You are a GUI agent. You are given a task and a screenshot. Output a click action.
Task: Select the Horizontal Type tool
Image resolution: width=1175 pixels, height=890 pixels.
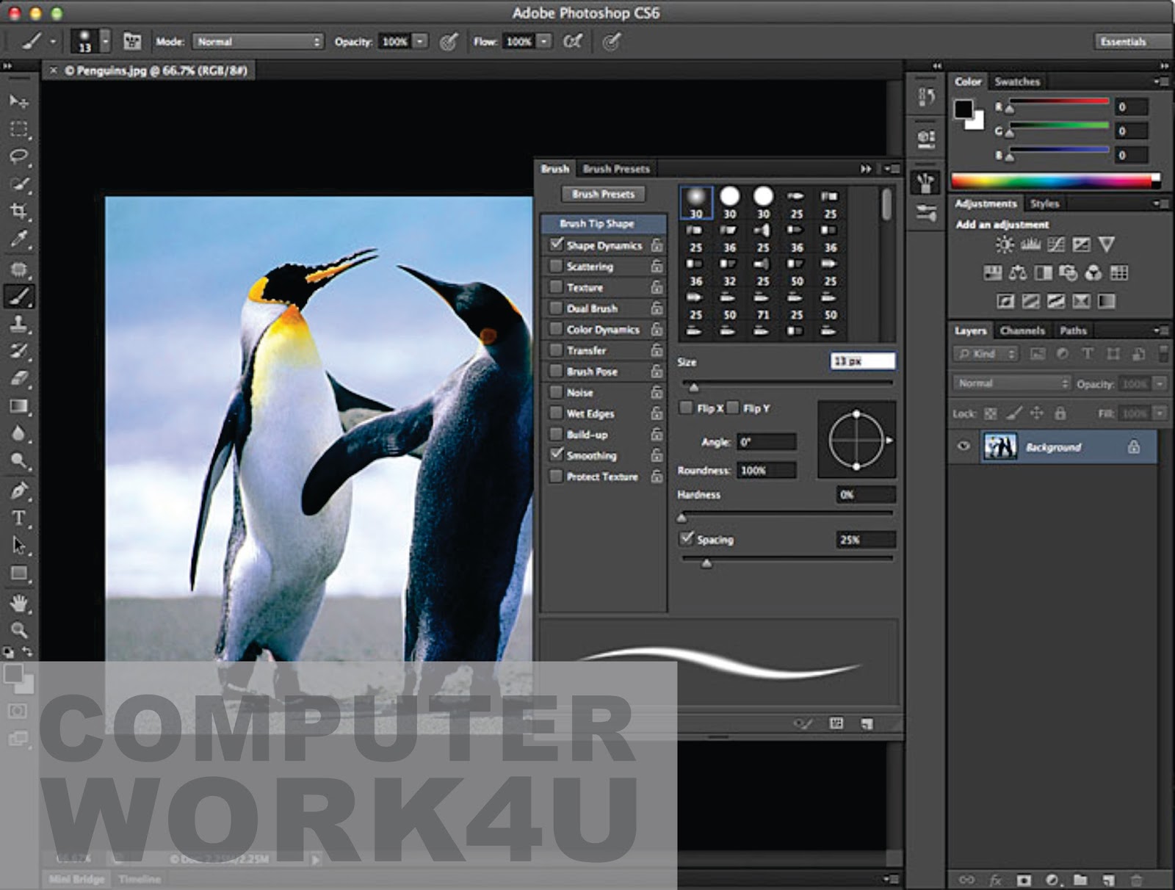tap(19, 518)
